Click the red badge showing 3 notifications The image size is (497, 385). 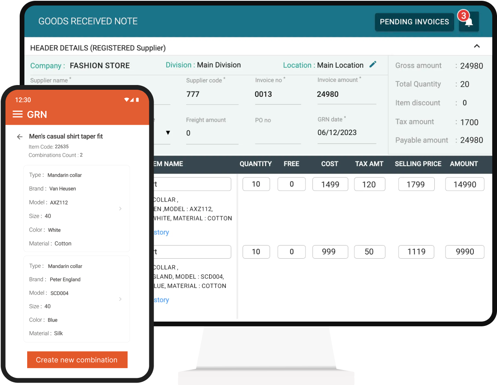[x=463, y=15]
